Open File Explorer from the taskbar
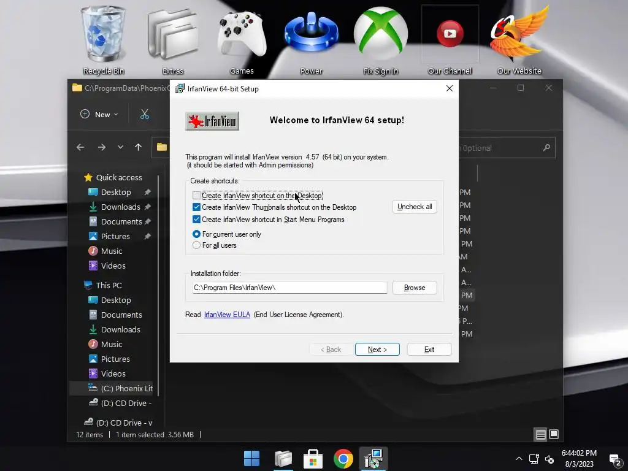This screenshot has width=628, height=471. [x=283, y=459]
